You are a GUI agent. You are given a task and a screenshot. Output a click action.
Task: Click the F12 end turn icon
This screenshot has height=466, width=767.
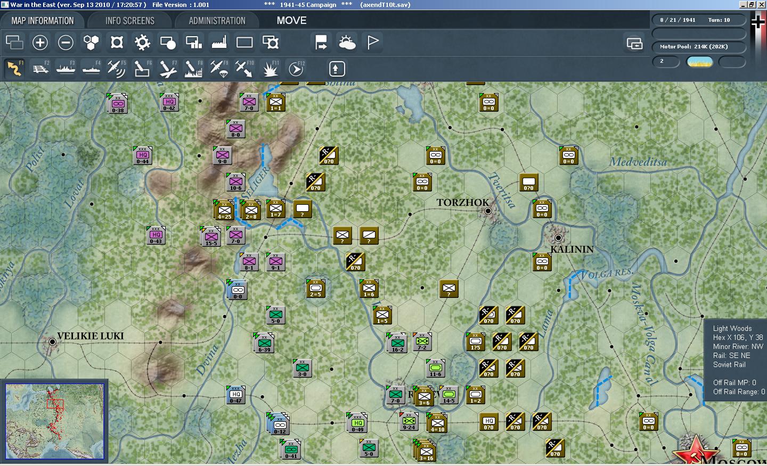tap(296, 69)
